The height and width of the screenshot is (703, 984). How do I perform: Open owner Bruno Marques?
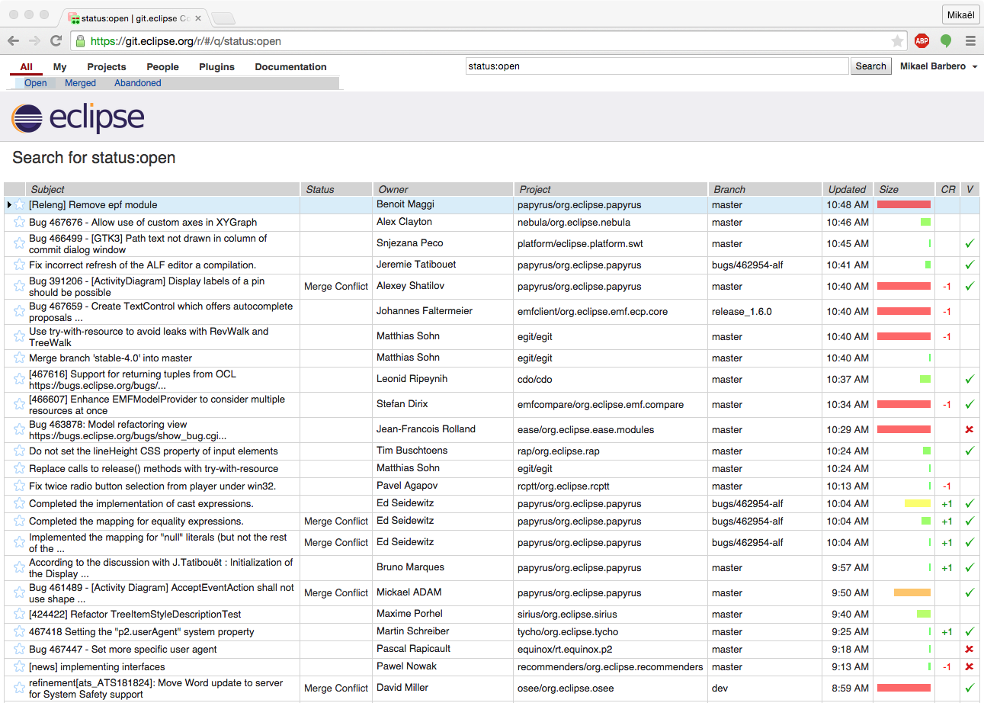410,567
